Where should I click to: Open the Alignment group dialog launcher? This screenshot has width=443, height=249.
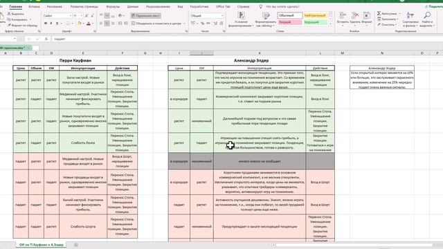coord(187,31)
